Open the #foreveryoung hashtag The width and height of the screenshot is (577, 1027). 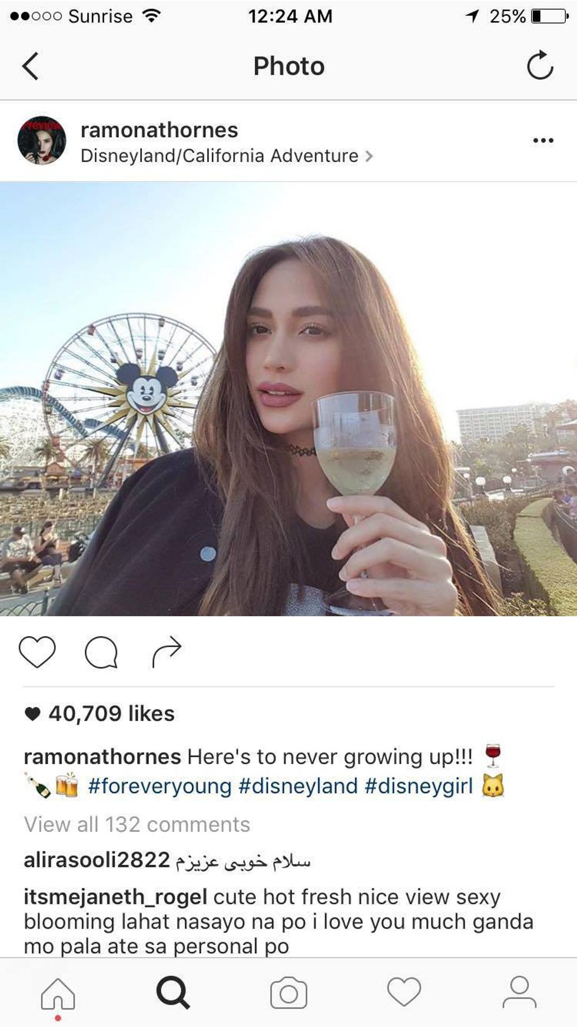tap(160, 787)
